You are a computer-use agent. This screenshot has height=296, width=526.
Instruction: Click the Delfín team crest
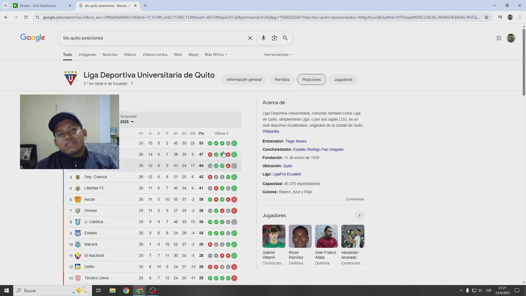point(78,267)
